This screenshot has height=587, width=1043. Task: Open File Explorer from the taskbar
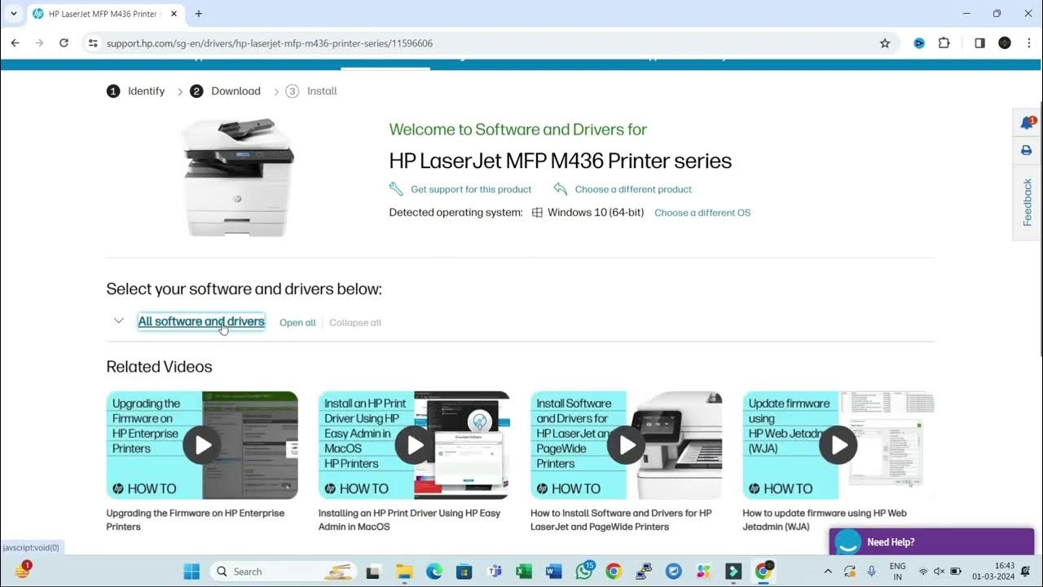click(x=404, y=572)
